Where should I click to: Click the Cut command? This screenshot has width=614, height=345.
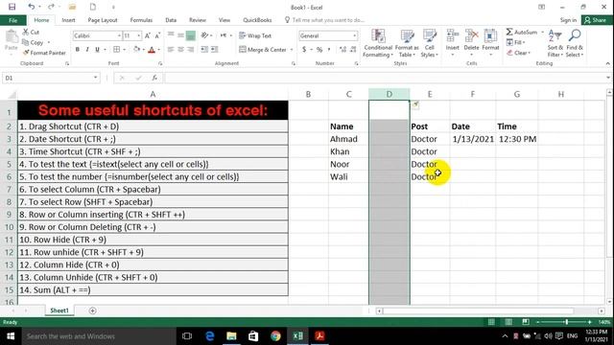point(31,32)
